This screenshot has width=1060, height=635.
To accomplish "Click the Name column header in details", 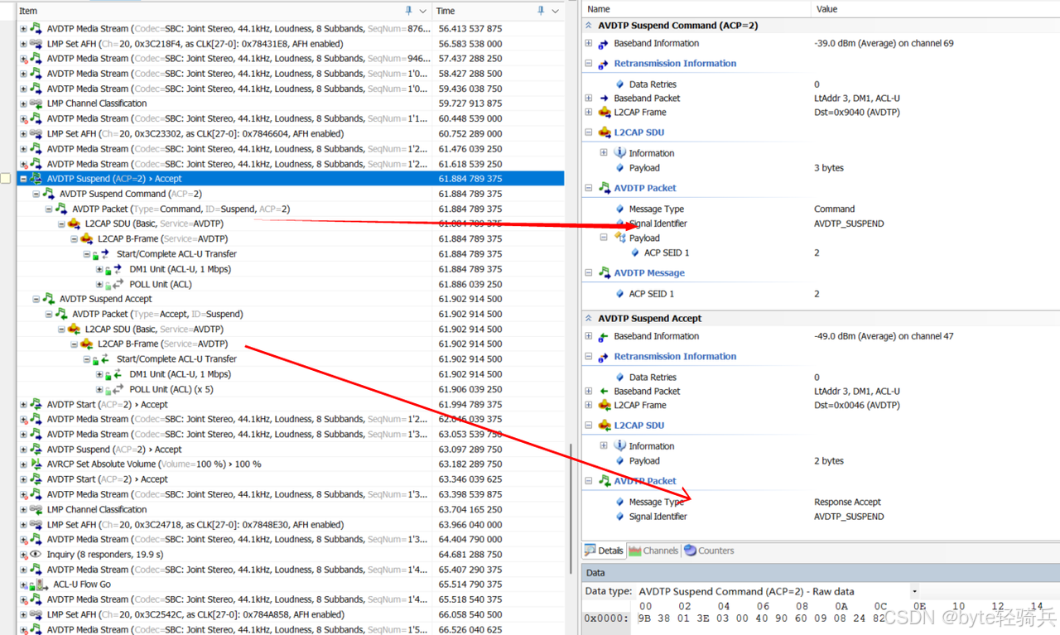I will click(696, 9).
